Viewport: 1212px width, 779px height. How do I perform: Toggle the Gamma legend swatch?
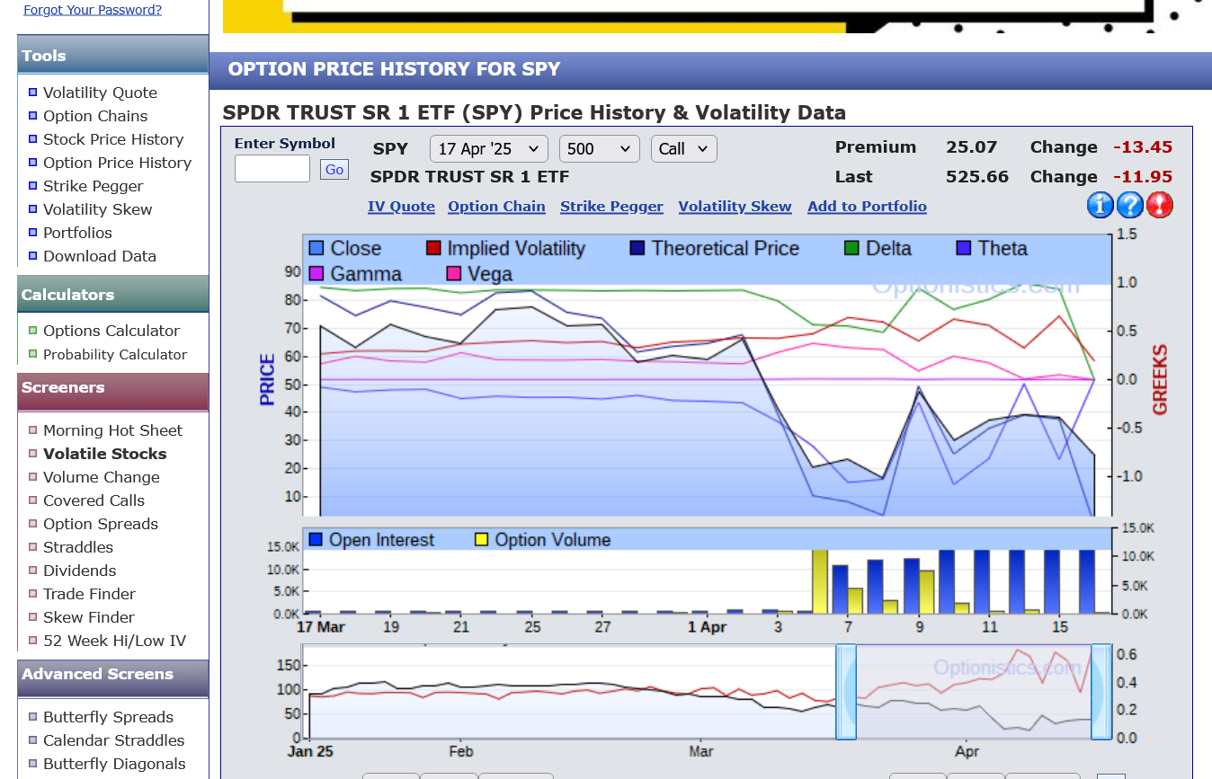coord(316,273)
